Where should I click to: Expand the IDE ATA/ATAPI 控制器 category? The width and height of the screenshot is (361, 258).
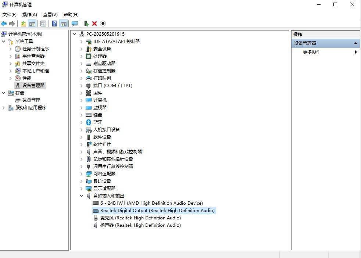click(x=81, y=42)
